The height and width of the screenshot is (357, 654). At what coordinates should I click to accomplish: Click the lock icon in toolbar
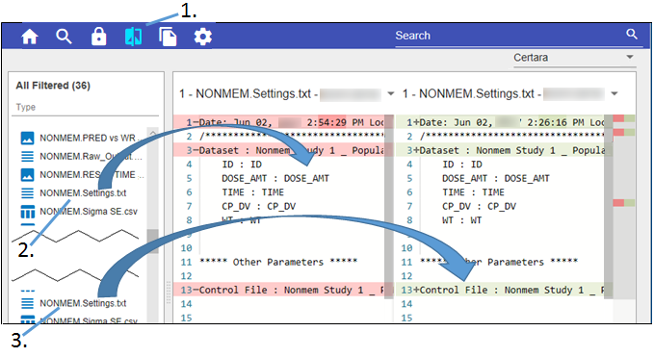coord(98,37)
